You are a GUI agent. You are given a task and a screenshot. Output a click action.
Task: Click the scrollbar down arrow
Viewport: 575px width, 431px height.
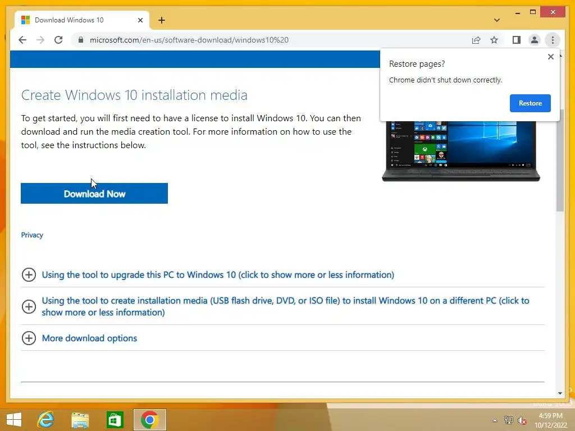(560, 393)
